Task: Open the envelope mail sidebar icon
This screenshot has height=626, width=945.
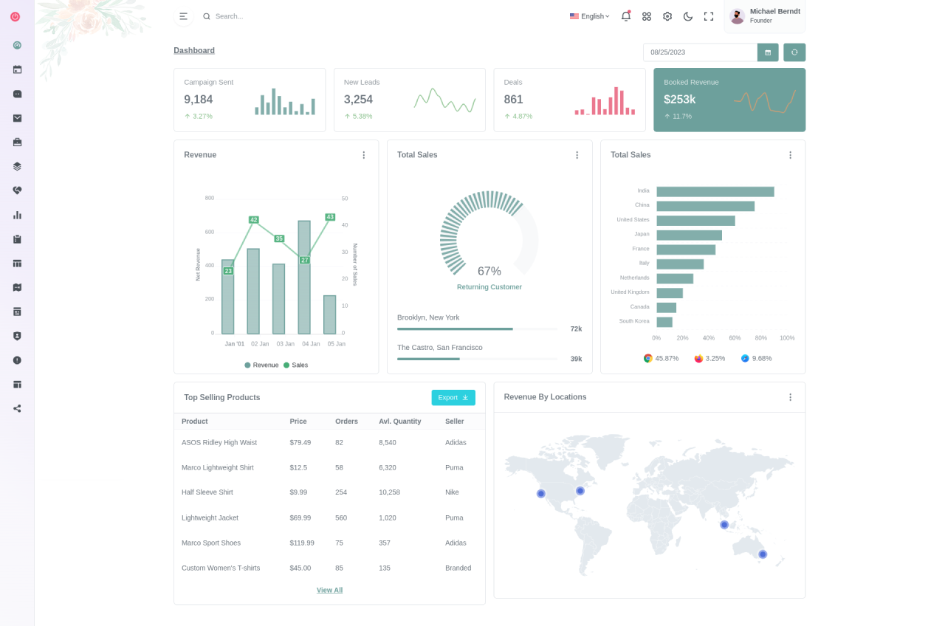Action: (17, 118)
